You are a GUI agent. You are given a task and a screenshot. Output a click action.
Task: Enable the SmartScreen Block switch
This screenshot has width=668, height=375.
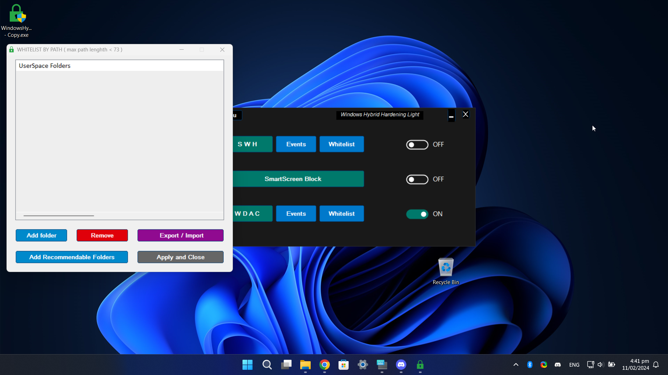417,179
